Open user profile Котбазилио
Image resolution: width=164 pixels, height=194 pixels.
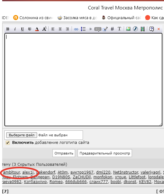pyautogui.click(x=36, y=182)
